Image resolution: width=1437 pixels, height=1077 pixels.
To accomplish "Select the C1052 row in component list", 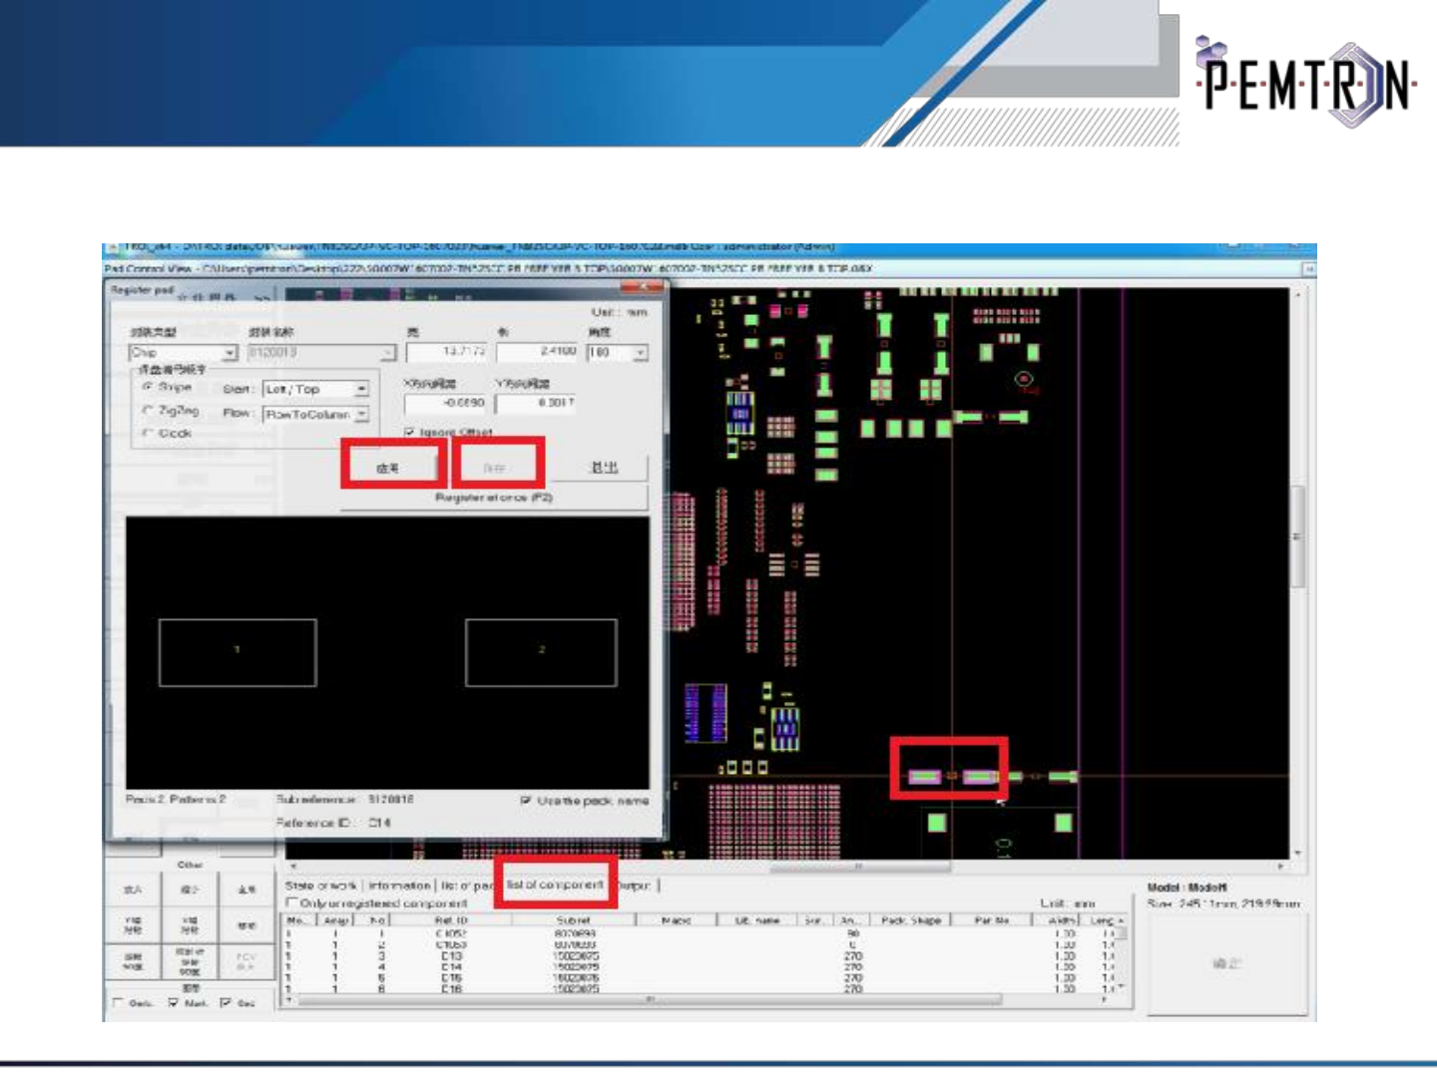I will pos(699,933).
